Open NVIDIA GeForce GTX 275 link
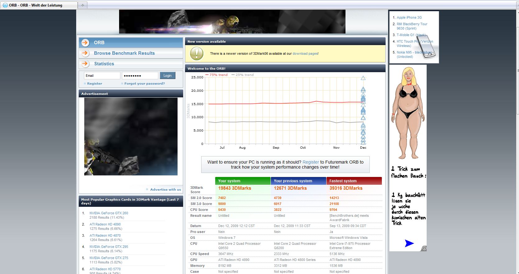This screenshot has height=274, width=519. (109, 258)
